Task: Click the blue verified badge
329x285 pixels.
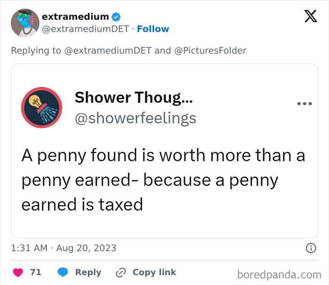Action: click(x=116, y=17)
